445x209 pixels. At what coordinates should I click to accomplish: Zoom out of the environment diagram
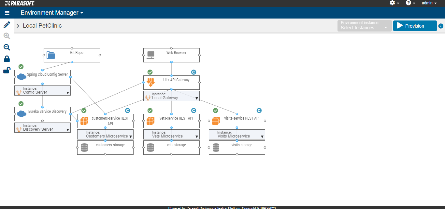coord(7,47)
